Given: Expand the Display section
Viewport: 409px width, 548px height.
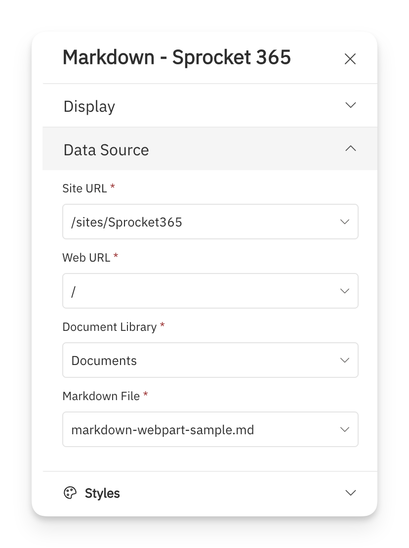Looking at the screenshot, I should pyautogui.click(x=210, y=105).
